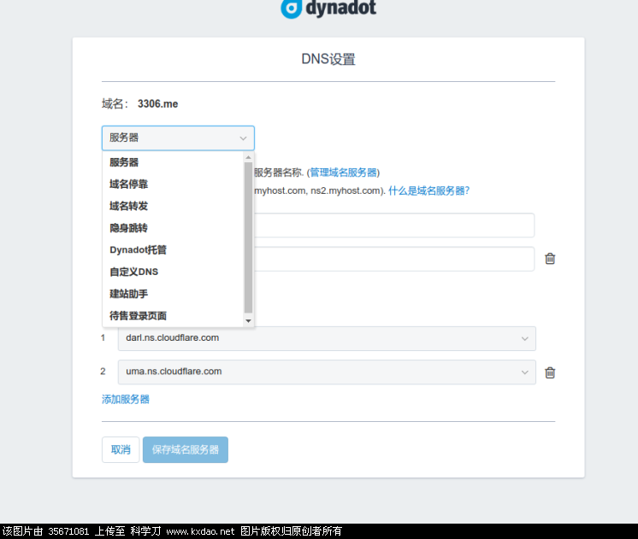
Task: Select 自定义DNS option
Action: point(173,272)
